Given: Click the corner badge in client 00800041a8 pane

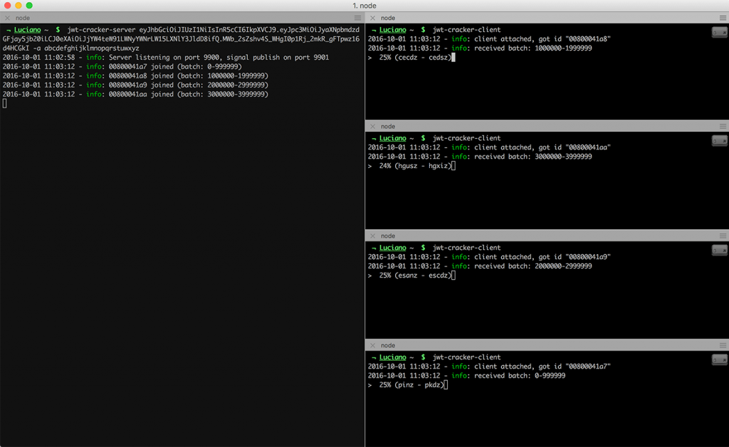Looking at the screenshot, I should tap(719, 32).
